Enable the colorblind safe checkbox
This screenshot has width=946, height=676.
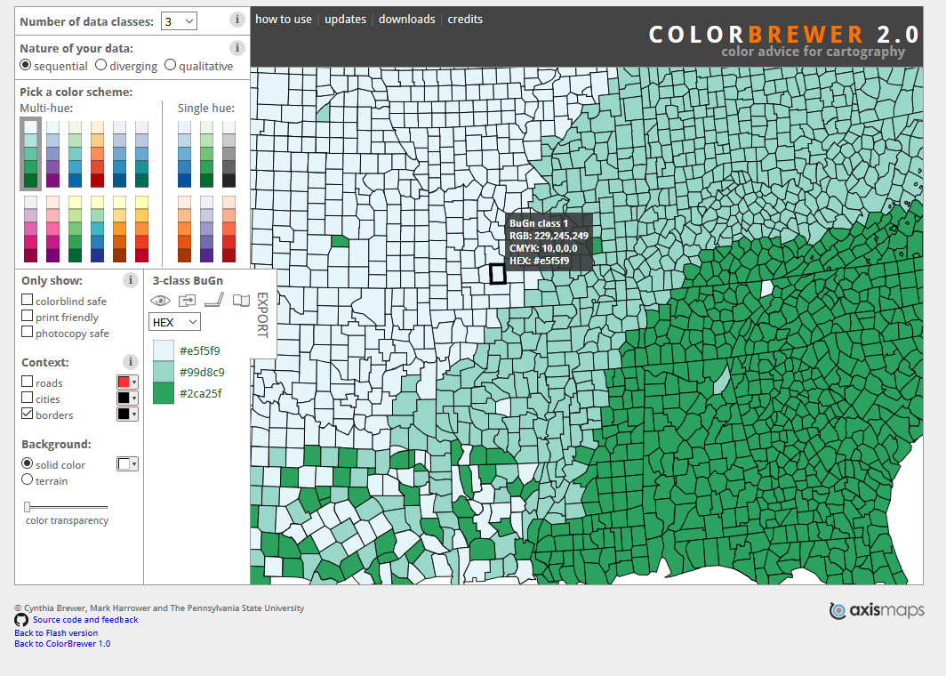tap(27, 299)
